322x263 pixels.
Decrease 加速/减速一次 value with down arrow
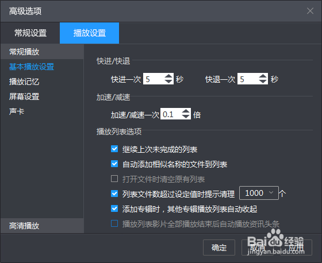[186, 117]
